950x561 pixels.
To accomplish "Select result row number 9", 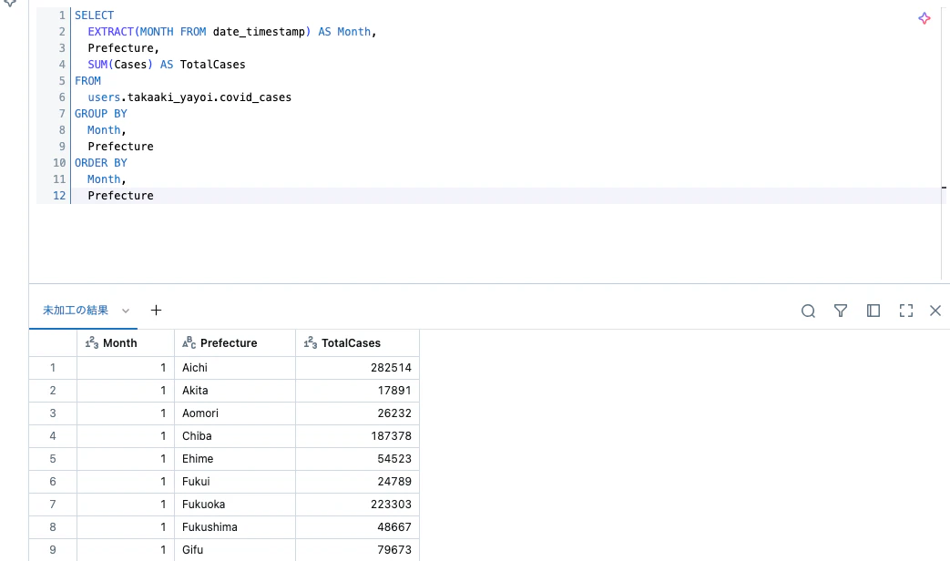I will (53, 549).
